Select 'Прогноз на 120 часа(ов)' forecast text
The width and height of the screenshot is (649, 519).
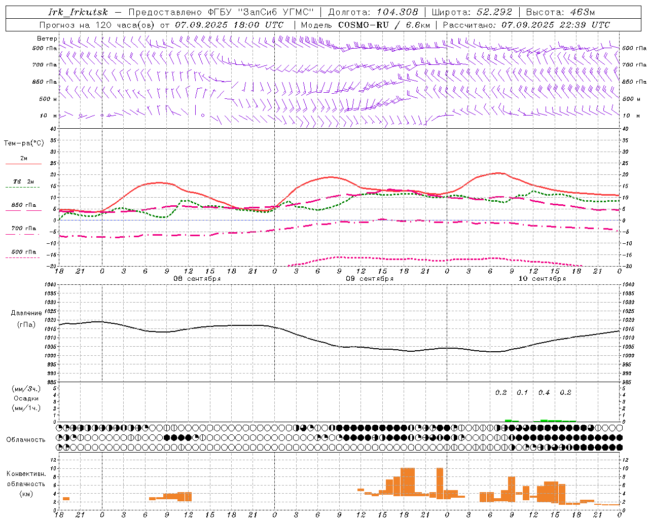pyautogui.click(x=97, y=25)
